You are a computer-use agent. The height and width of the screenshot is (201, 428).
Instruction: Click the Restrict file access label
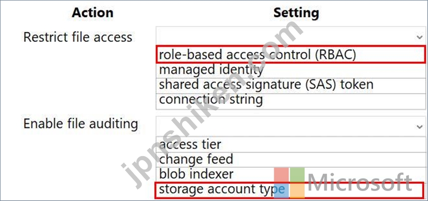(x=78, y=37)
